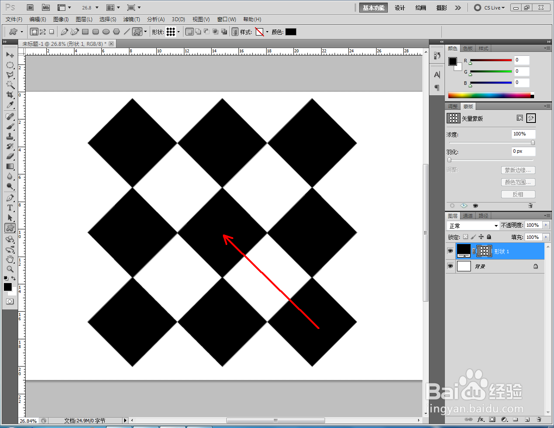
Task: Open geometry options arrow beside Custom Shape
Action: pyautogui.click(x=145, y=32)
